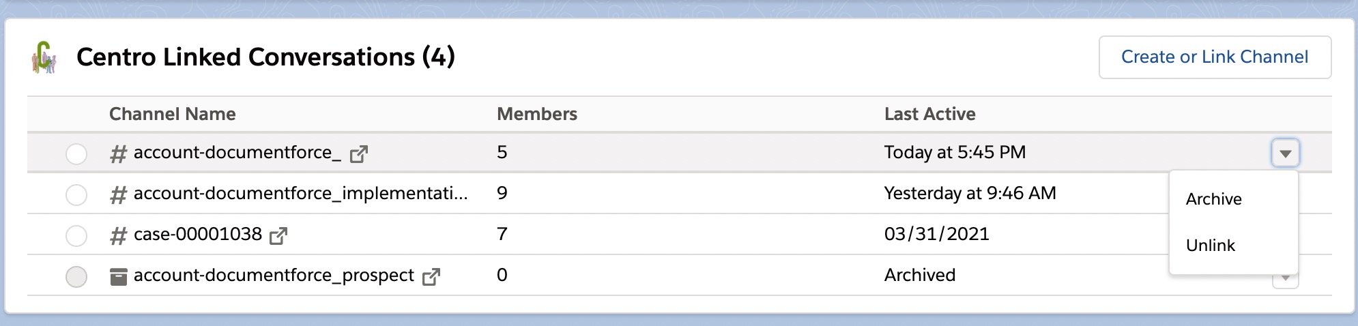The width and height of the screenshot is (1358, 326).
Task: Click the Channel Name column header
Action: point(173,114)
